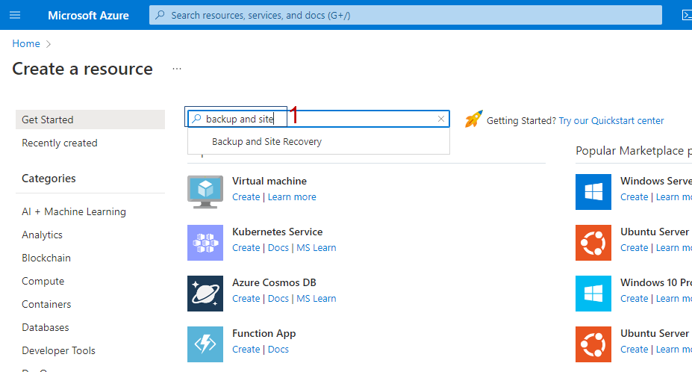The width and height of the screenshot is (692, 372).
Task: Click the Windows 10 Pro title
Action: tap(656, 283)
